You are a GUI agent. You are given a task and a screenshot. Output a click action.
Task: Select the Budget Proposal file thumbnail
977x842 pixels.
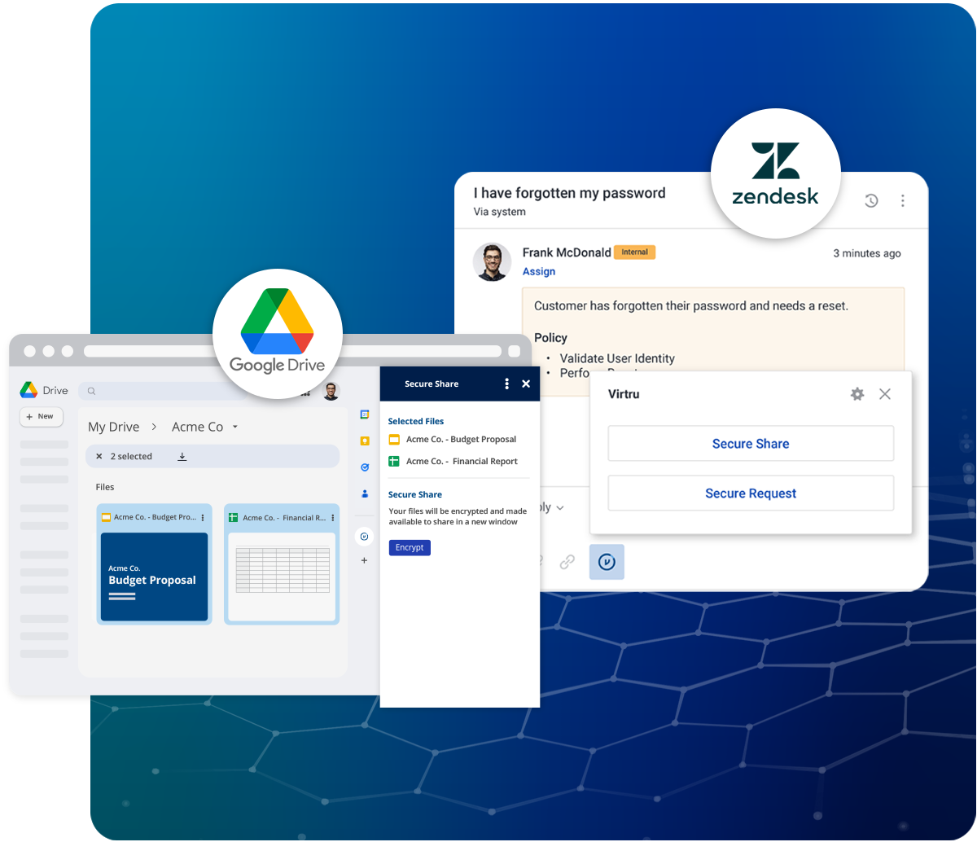tap(154, 577)
